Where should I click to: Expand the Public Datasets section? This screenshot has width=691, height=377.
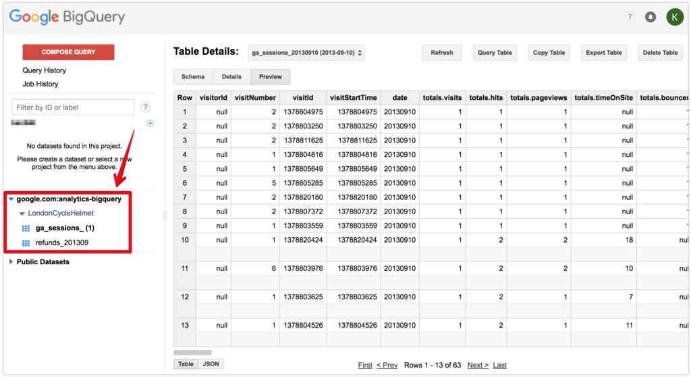point(11,261)
